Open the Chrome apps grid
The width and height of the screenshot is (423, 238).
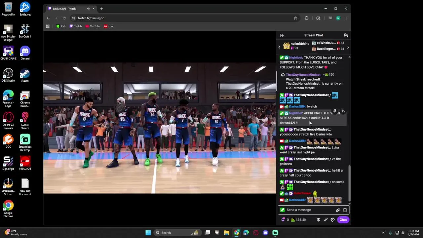[x=48, y=26]
